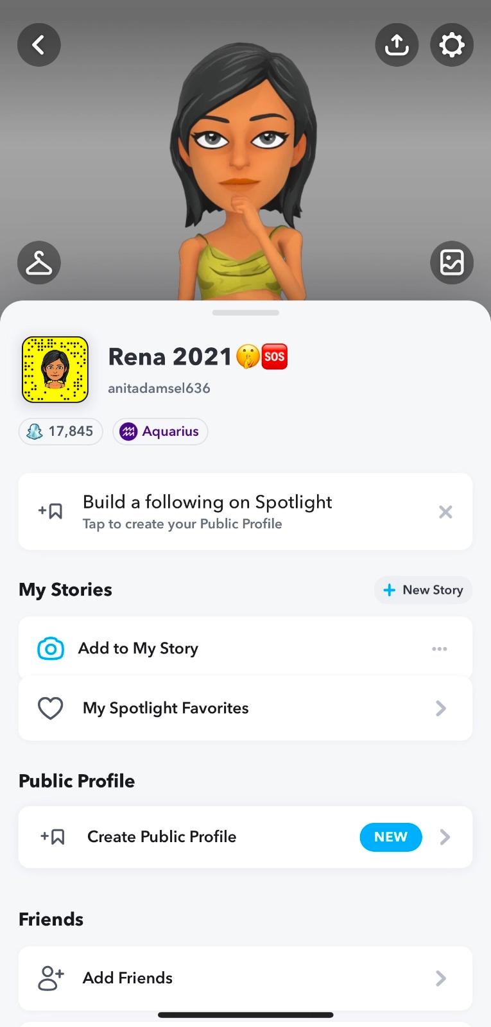Tap the yellow Snapcode thumbnail
Viewport: 491px width, 1027px height.
pos(55,370)
